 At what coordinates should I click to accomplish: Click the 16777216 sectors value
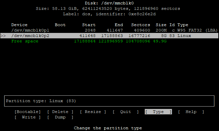coord(139,36)
